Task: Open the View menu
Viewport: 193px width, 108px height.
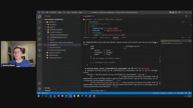Action: (x=60, y=12)
